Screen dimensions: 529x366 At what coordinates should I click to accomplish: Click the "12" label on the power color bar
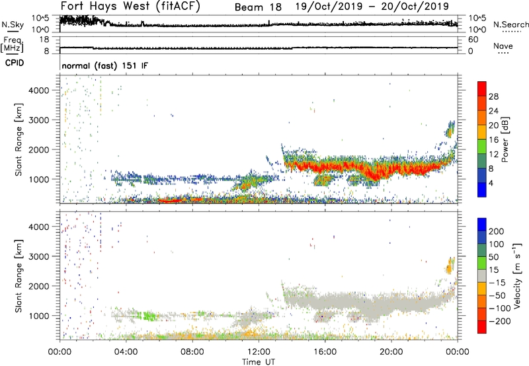pos(493,155)
